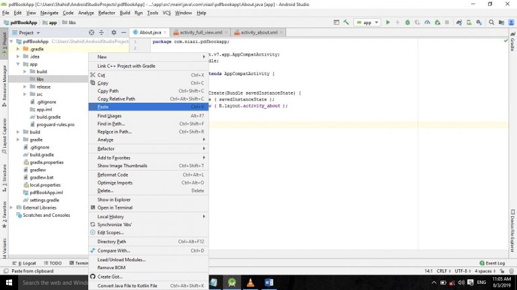
Task: Choose Delete... in context menu
Action: (148, 191)
